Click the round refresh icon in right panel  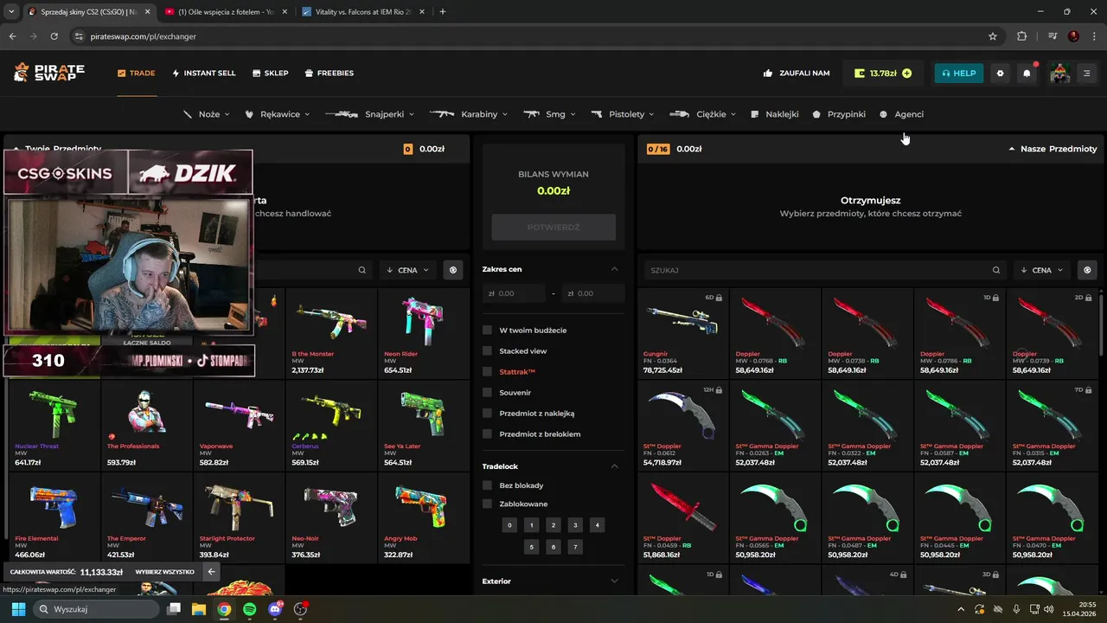point(1087,270)
